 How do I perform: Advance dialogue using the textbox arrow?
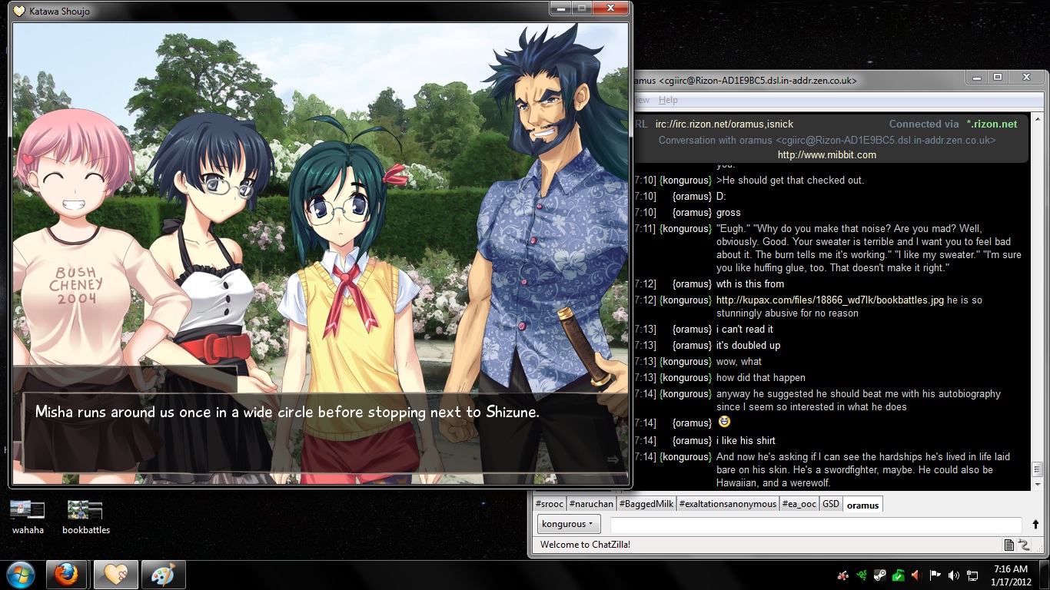tap(613, 459)
